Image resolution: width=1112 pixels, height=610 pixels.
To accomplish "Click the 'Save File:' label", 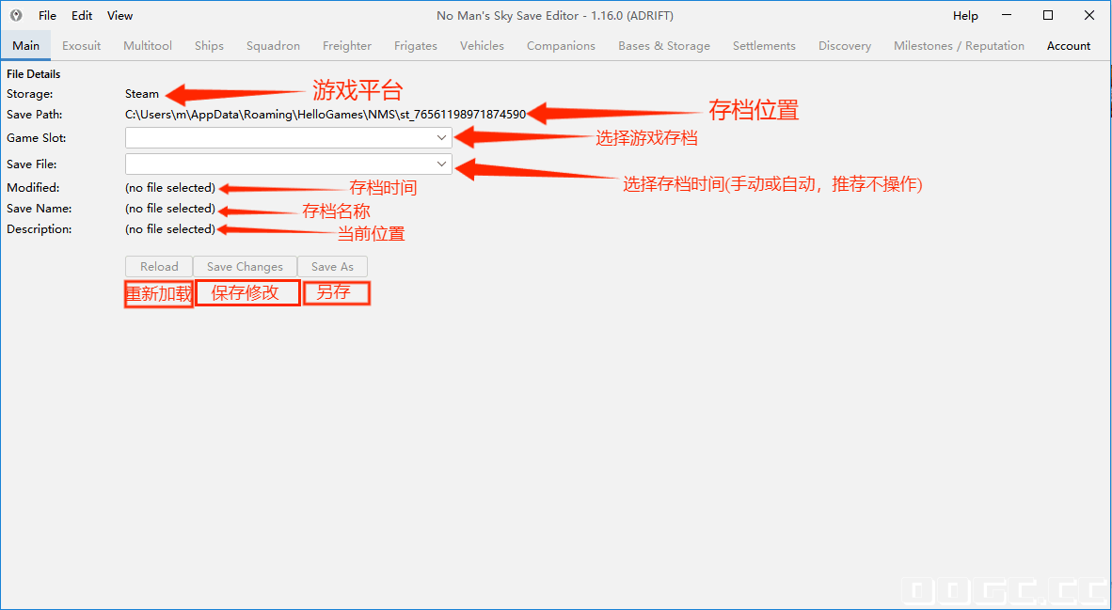I will click(32, 164).
